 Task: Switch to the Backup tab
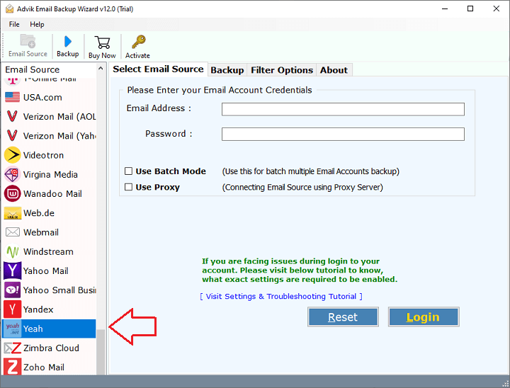pos(227,70)
